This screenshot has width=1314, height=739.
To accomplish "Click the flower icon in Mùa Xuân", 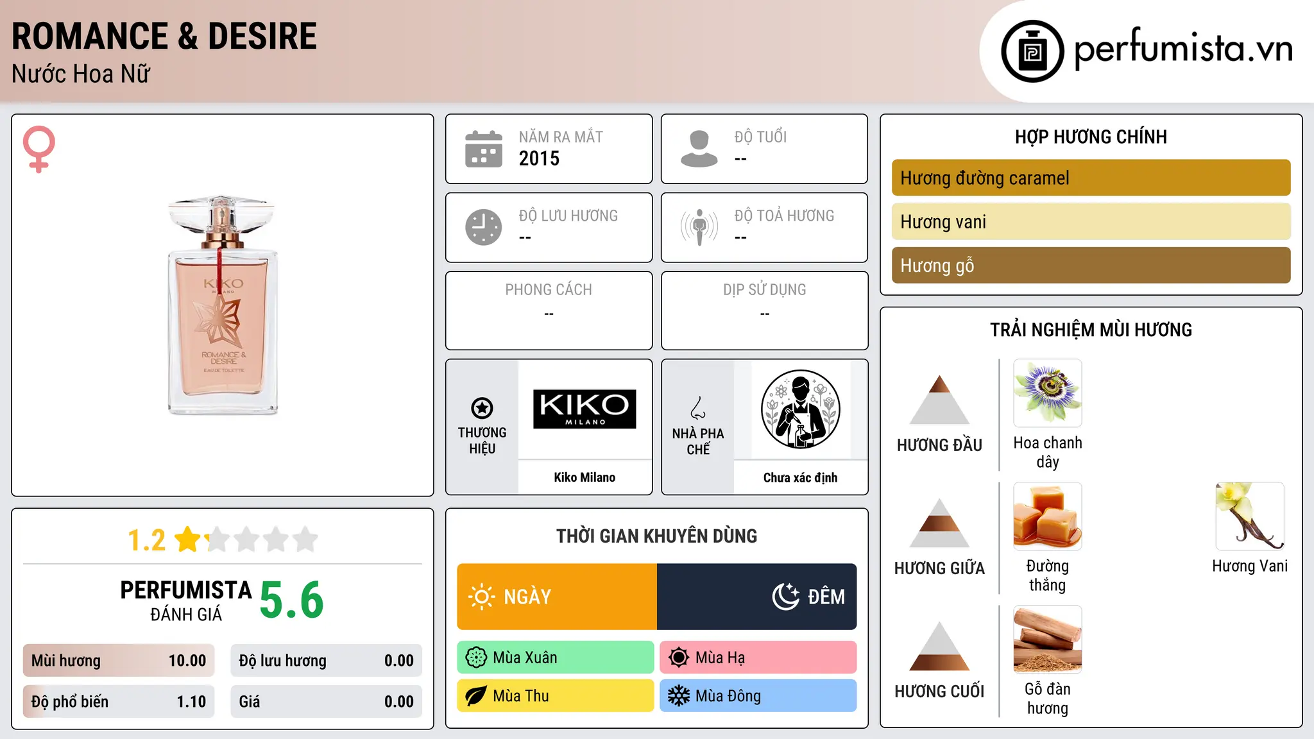I will [x=476, y=658].
